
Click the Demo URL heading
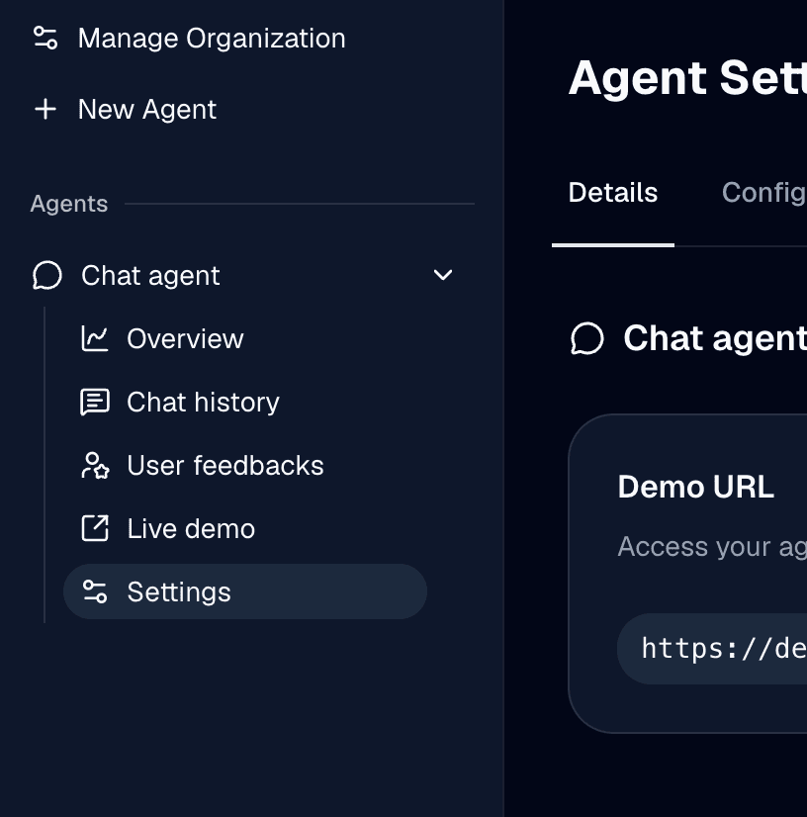[x=696, y=487]
